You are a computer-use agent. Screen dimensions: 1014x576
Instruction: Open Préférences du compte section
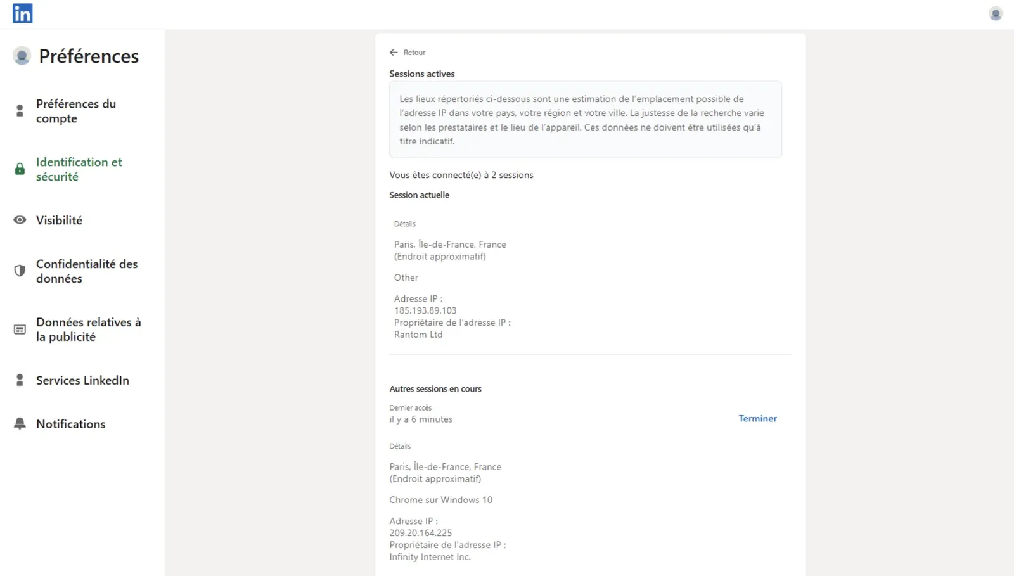(76, 111)
